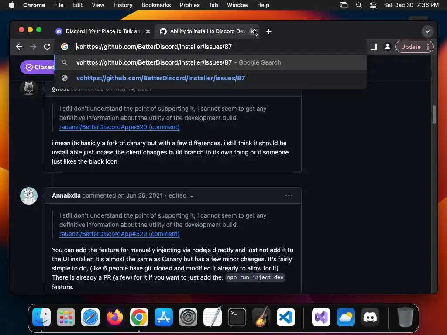Open the Chrome menu in menu bar
The width and height of the screenshot is (447, 335).
pos(34,5)
